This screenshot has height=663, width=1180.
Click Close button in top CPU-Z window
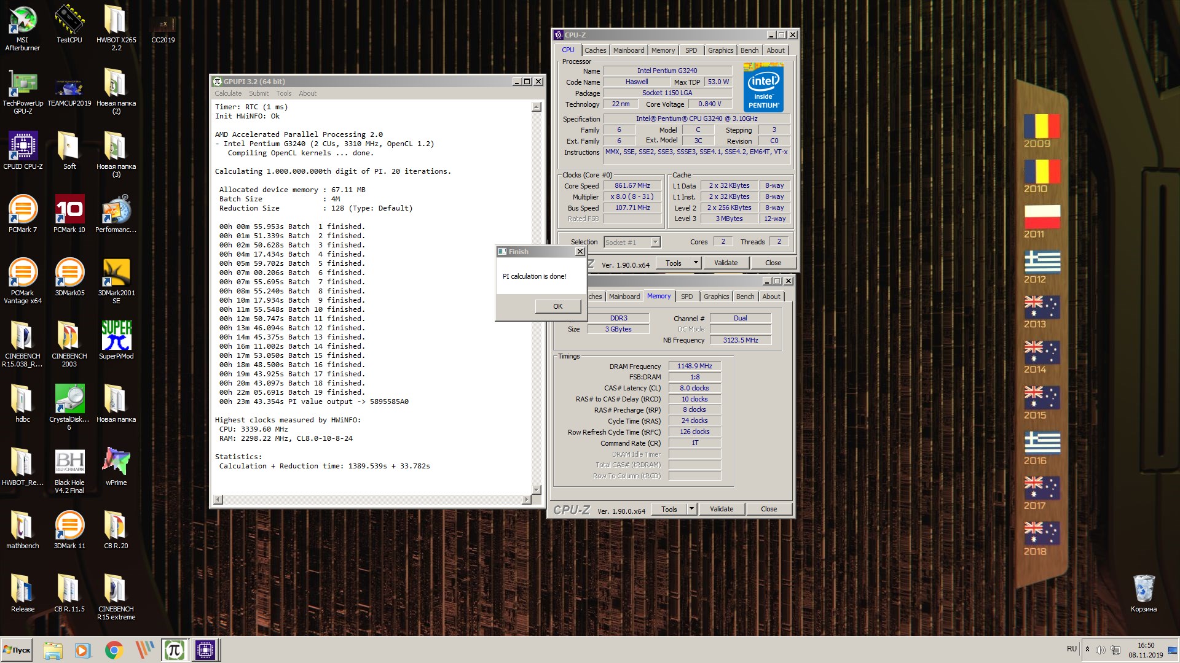click(x=773, y=263)
